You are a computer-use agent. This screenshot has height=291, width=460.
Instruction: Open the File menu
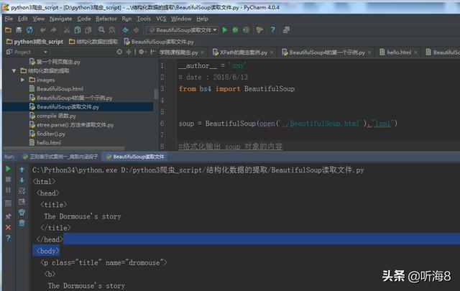point(9,19)
